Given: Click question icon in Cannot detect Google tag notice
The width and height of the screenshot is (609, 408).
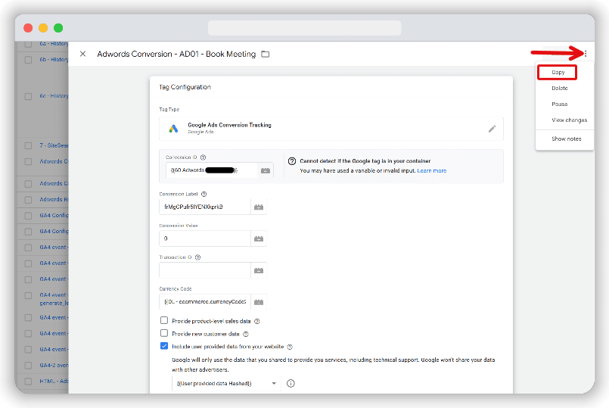Looking at the screenshot, I should point(292,161).
